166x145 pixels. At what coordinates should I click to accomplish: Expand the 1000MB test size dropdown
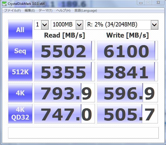(x=67, y=25)
